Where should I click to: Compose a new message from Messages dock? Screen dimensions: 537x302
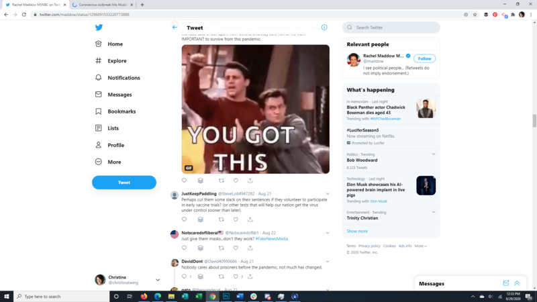pos(506,283)
